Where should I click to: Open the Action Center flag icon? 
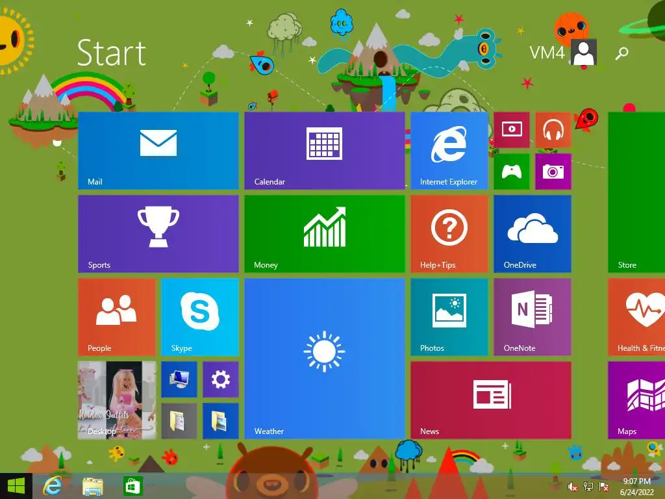coord(603,487)
